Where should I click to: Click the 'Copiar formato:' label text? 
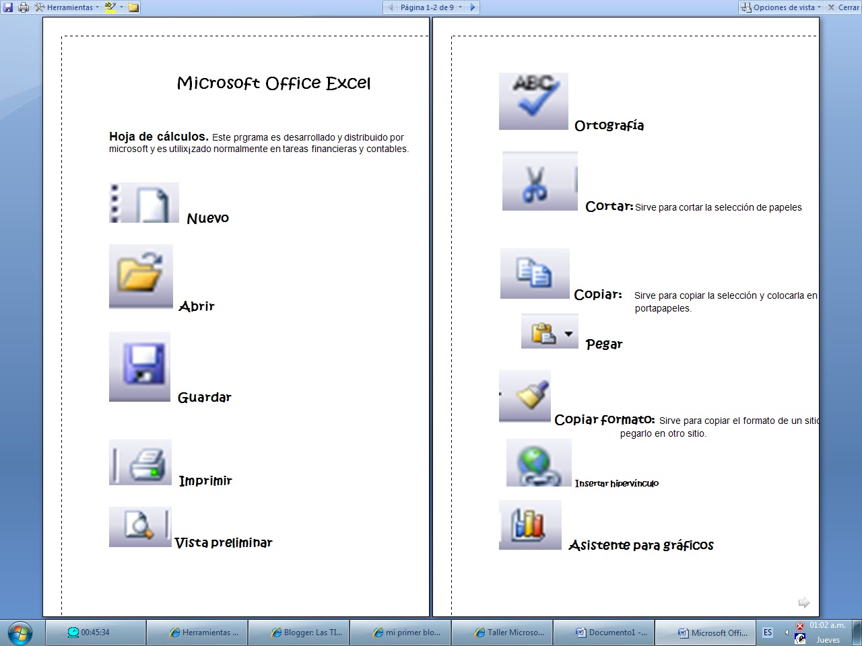pos(605,419)
